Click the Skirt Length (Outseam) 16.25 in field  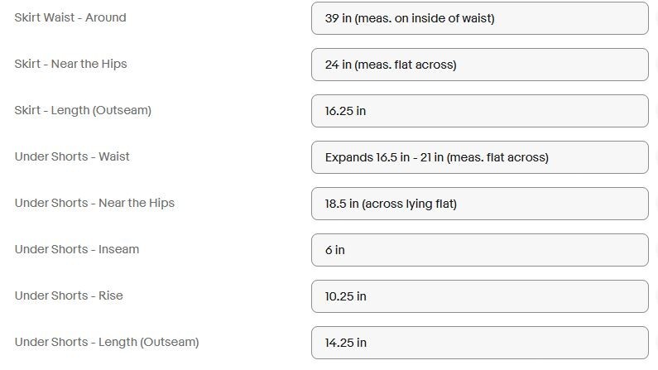pyautogui.click(x=480, y=111)
